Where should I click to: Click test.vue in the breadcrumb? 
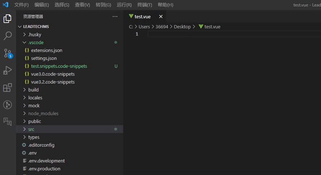coord(212,27)
